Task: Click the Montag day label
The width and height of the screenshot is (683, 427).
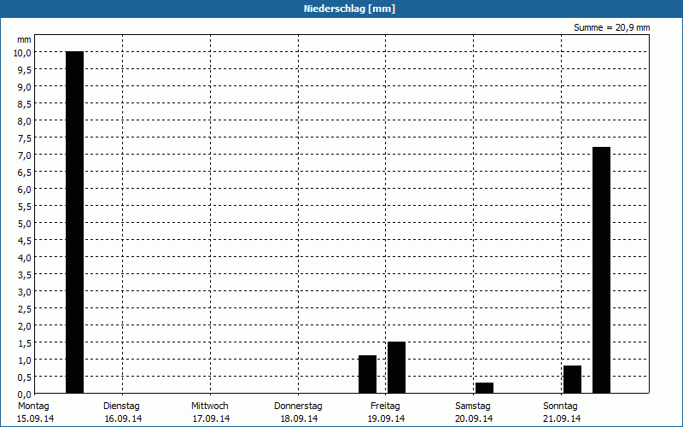Action: coord(33,406)
